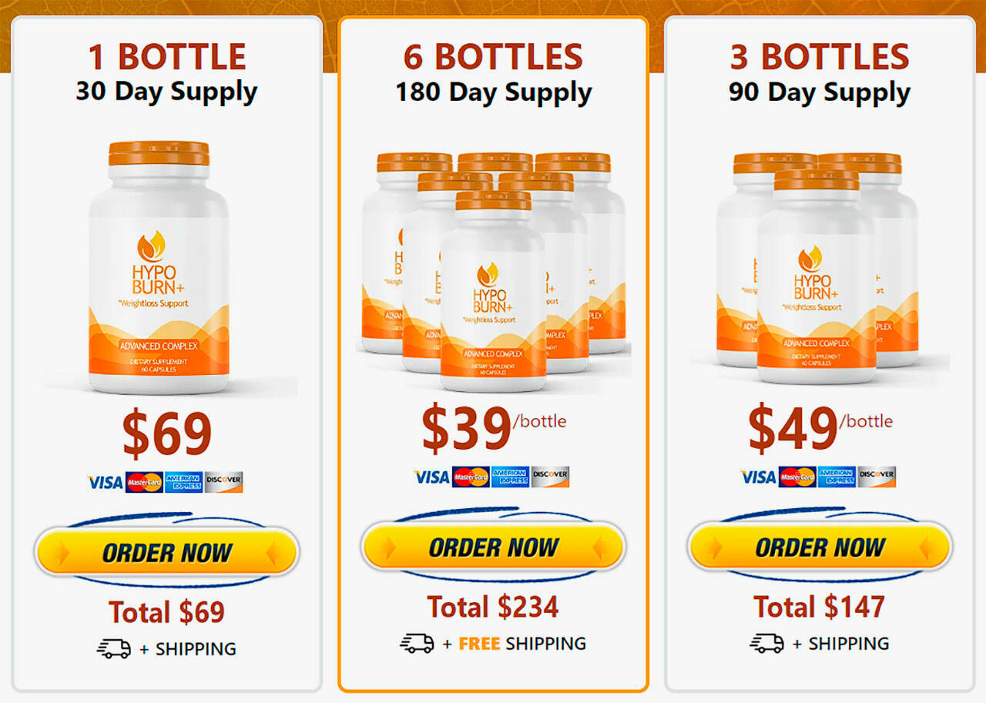This screenshot has width=986, height=703.
Task: Click the $49/bottle price
Action: point(820,427)
